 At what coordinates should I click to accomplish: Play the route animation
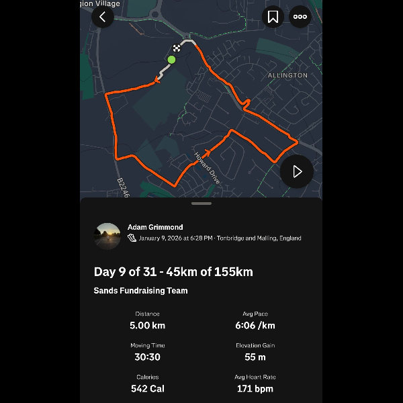(x=297, y=171)
